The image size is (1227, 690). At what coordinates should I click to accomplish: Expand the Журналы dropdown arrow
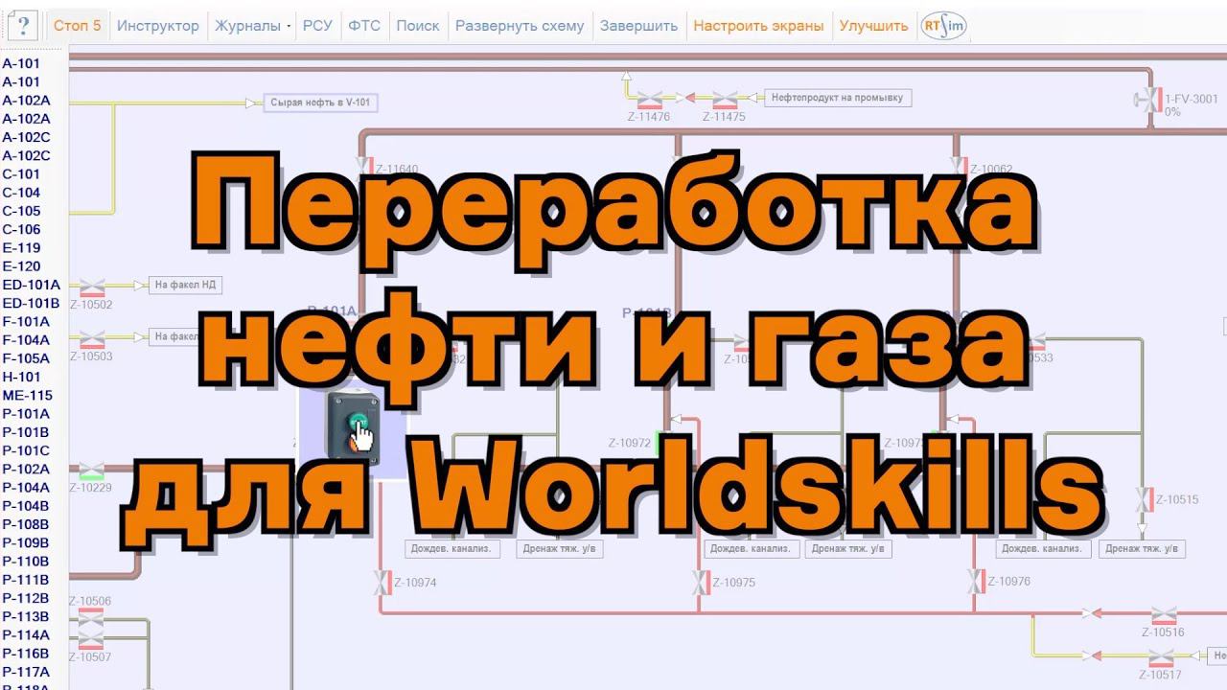pos(289,27)
